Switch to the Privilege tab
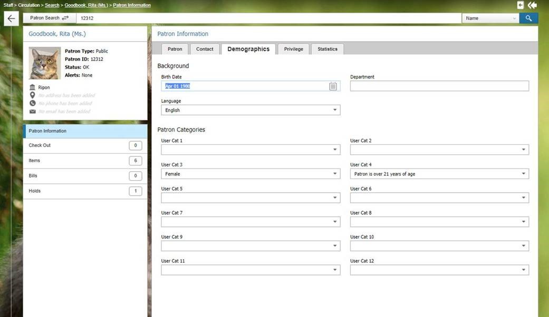The height and width of the screenshot is (317, 549). click(293, 49)
